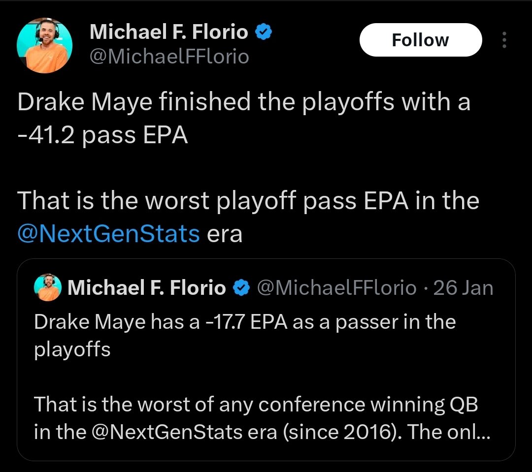Click the "worst of any conference winning QB" line
532x472 pixels.
click(256, 405)
